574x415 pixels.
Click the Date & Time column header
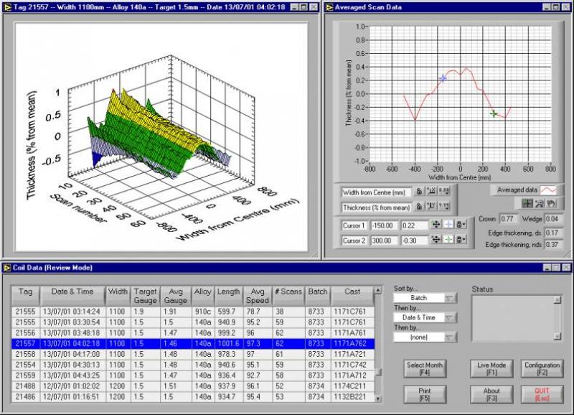(72, 296)
